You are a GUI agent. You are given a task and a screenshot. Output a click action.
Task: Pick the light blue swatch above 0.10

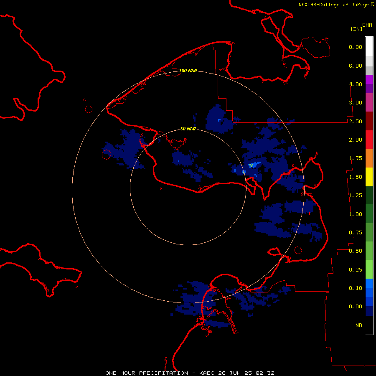coord(369,283)
